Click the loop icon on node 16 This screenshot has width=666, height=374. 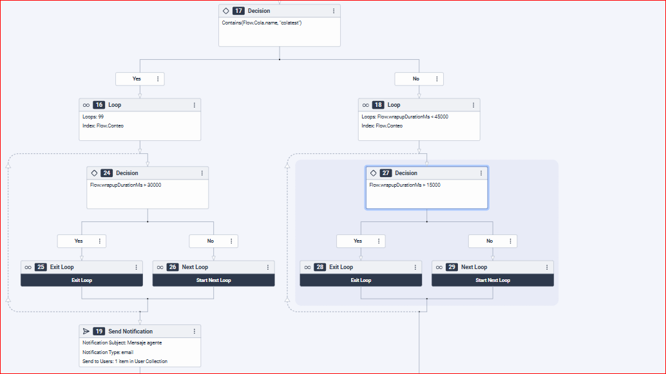coord(86,105)
